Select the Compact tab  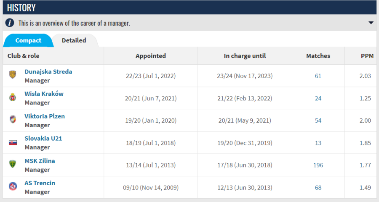[28, 40]
